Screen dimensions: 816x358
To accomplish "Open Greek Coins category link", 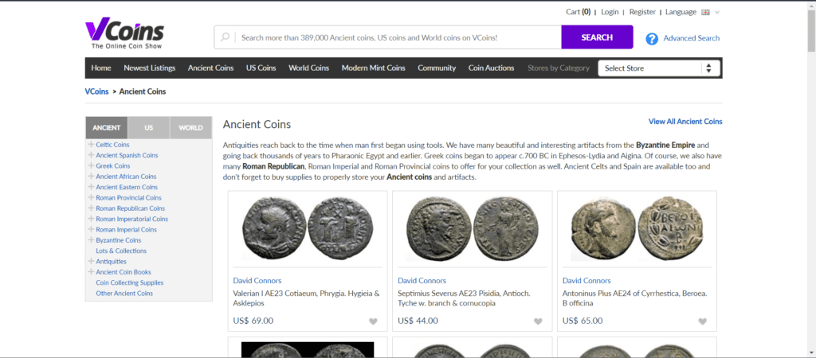I will [113, 165].
